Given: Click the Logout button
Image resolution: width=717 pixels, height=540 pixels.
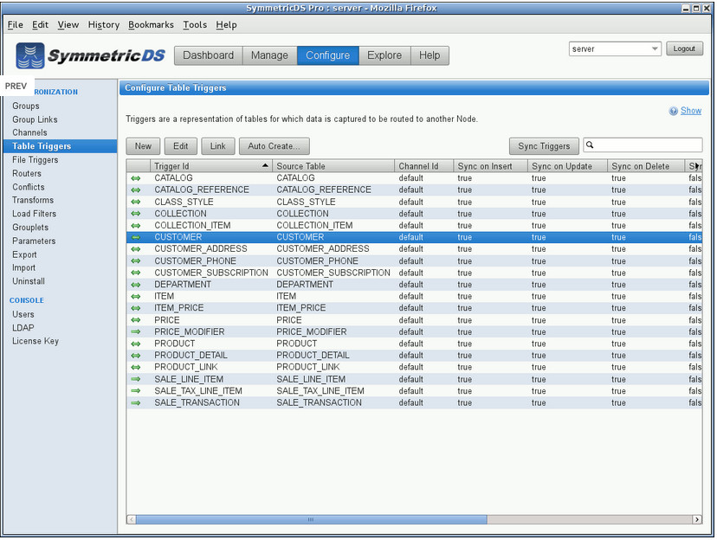Looking at the screenshot, I should [684, 48].
